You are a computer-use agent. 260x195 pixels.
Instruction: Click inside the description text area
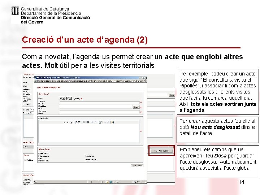point(89,133)
